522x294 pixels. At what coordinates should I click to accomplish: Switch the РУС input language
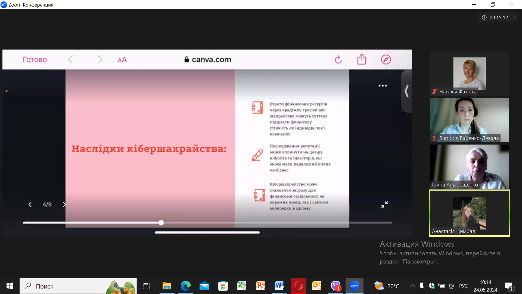coord(463,286)
